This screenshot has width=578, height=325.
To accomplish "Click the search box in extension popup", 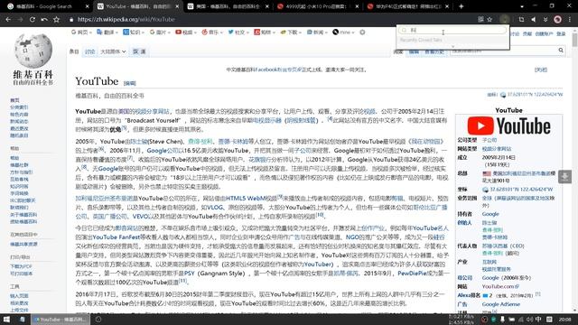I will pyautogui.click(x=453, y=30).
